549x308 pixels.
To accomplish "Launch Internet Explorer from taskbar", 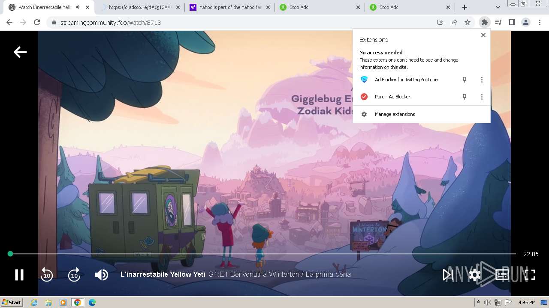I will point(34,302).
